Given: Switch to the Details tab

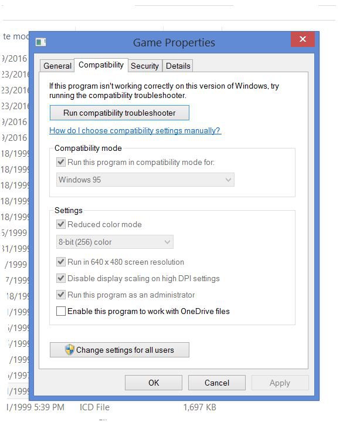Looking at the screenshot, I should [x=178, y=66].
